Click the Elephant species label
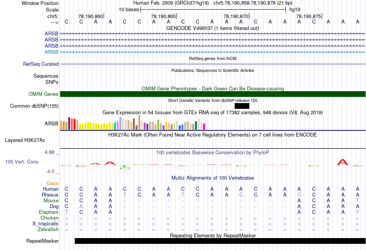366x250 pixels. tap(49, 212)
